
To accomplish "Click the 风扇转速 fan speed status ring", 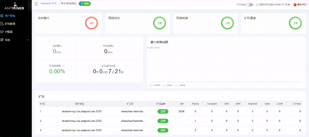I will click(227, 23).
